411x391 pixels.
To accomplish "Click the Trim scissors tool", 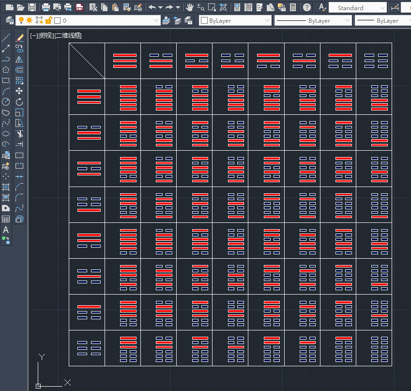I will 19,134.
